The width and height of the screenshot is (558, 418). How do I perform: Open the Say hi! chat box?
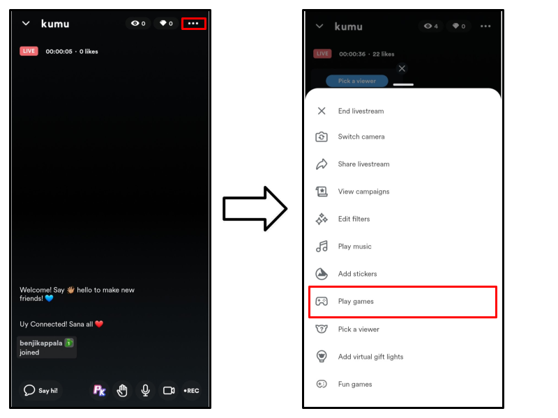40,390
